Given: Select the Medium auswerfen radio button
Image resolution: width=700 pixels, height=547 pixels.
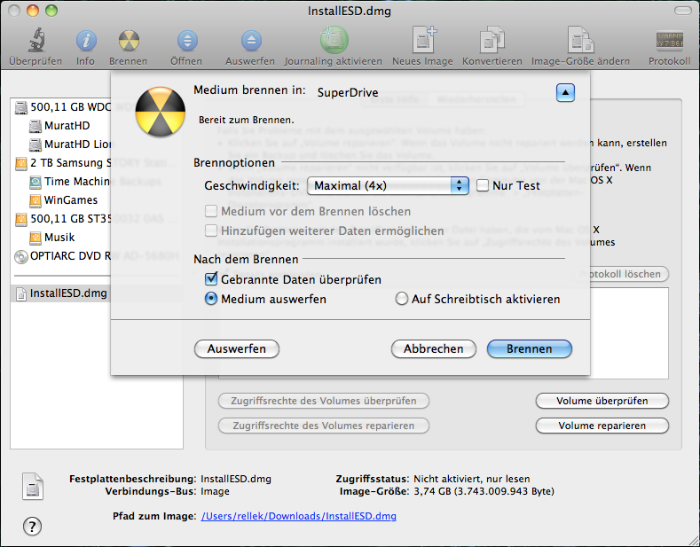Looking at the screenshot, I should point(211,300).
